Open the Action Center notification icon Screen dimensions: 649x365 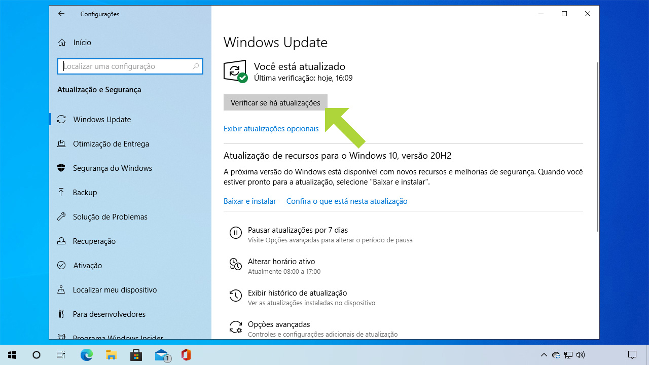632,355
